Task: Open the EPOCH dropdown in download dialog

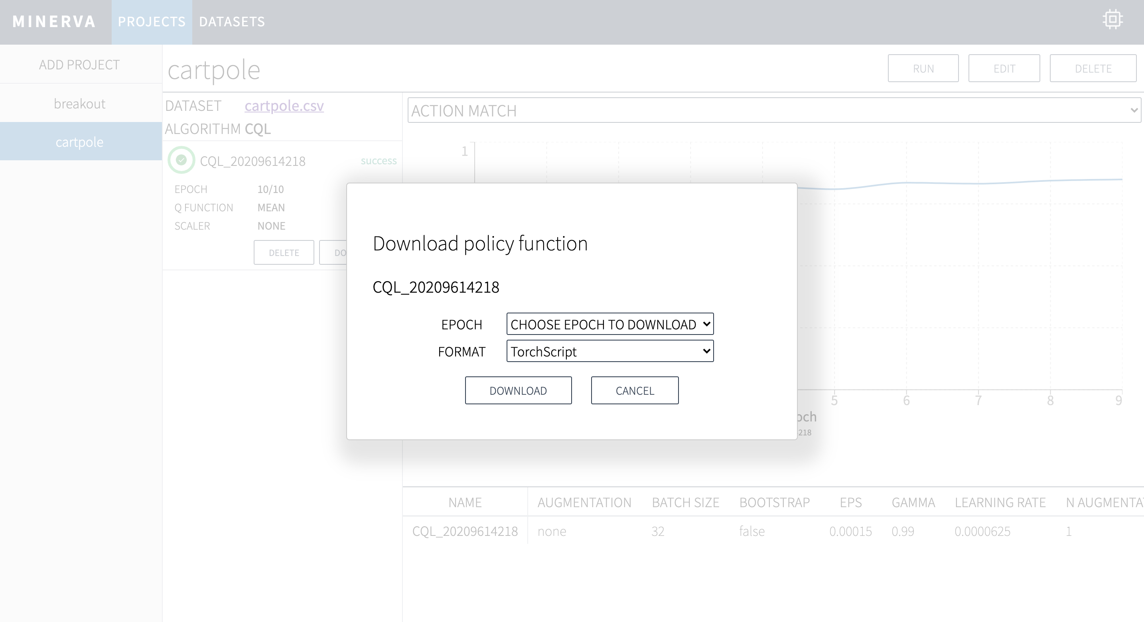Action: click(610, 324)
